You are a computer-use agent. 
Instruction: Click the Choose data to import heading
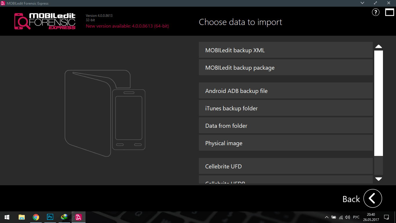(x=240, y=22)
